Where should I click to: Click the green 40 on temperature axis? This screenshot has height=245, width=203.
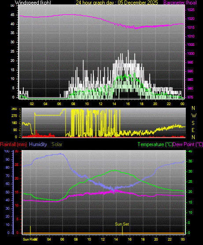(190, 151)
